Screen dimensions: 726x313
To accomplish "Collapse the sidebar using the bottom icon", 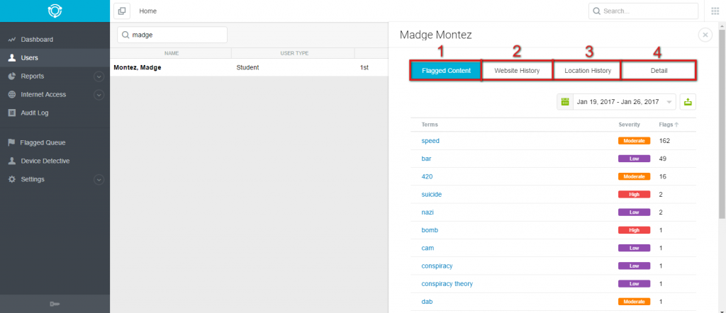I will tap(55, 304).
